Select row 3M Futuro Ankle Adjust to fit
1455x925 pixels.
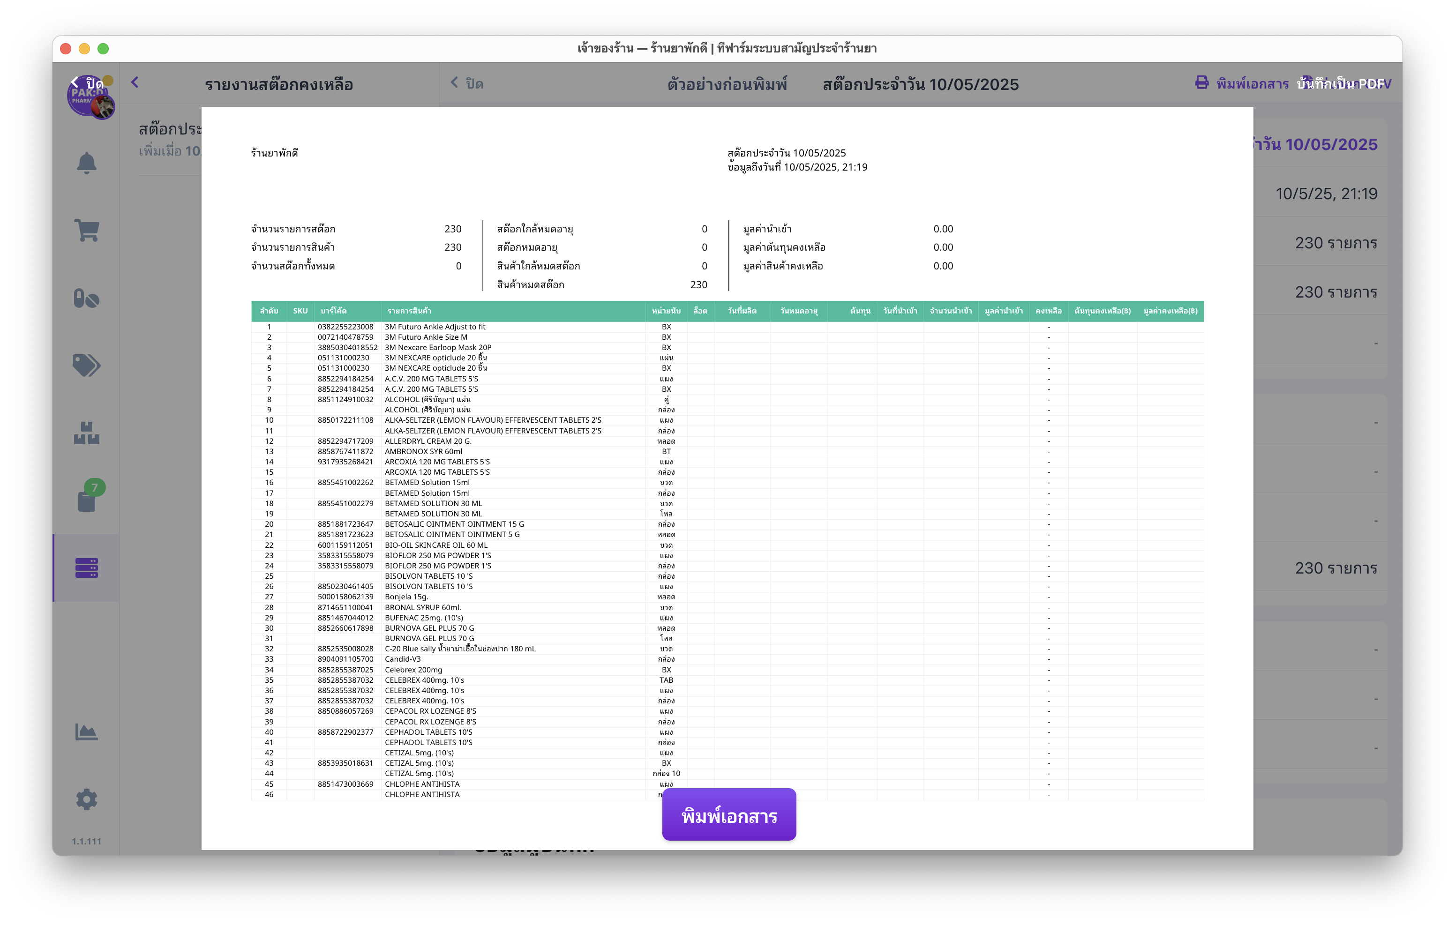coord(435,327)
